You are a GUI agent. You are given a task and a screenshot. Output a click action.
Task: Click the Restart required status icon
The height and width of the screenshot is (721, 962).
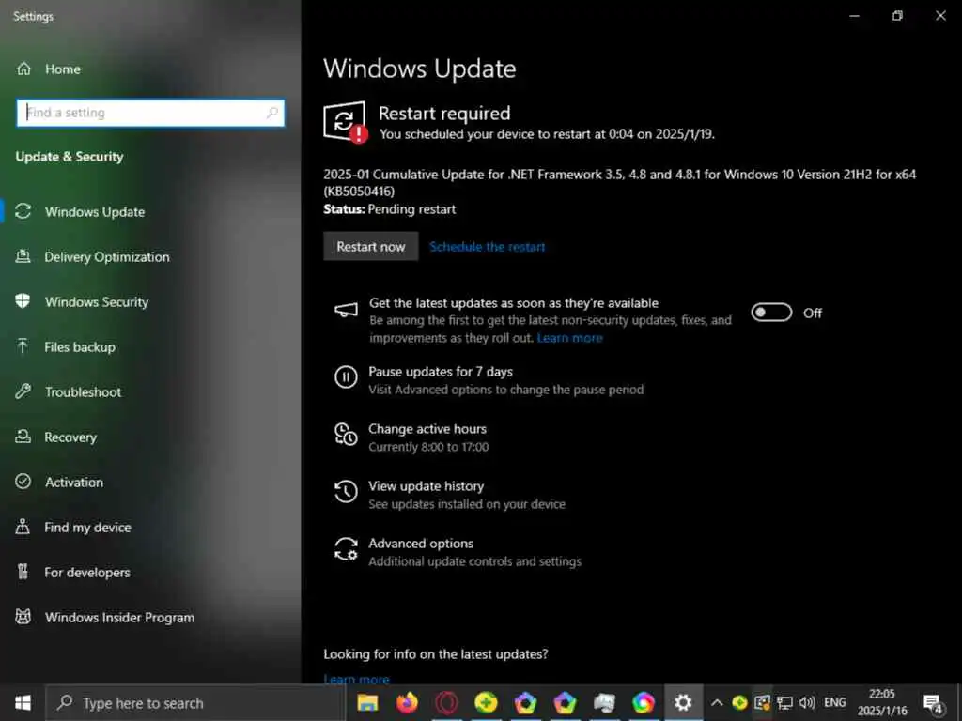click(346, 122)
